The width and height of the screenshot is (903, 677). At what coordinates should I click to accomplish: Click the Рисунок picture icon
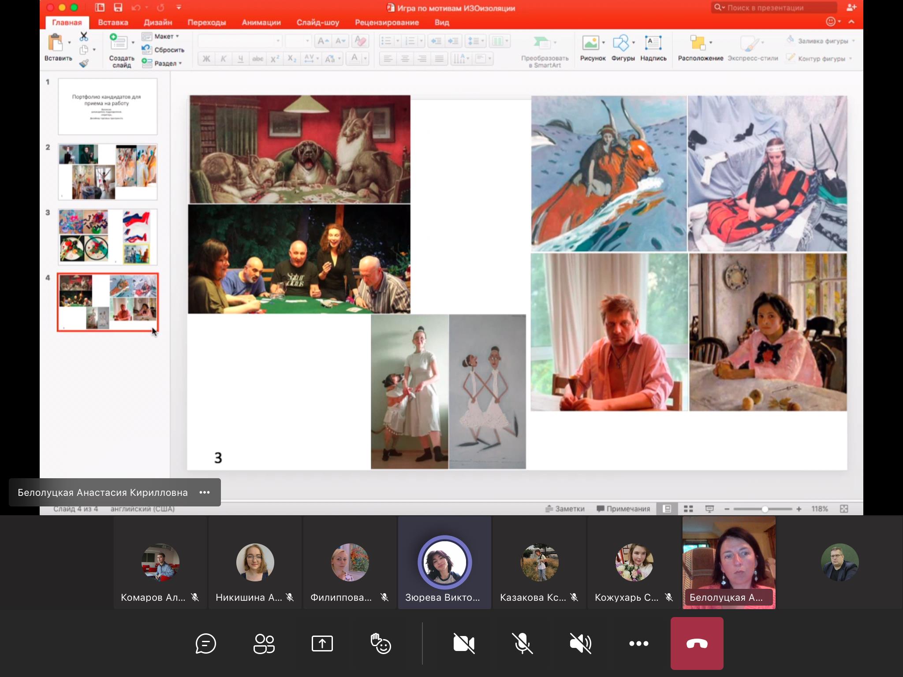coord(591,43)
